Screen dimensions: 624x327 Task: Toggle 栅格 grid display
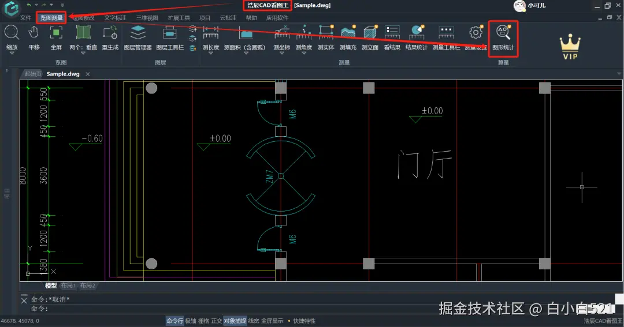click(x=203, y=321)
